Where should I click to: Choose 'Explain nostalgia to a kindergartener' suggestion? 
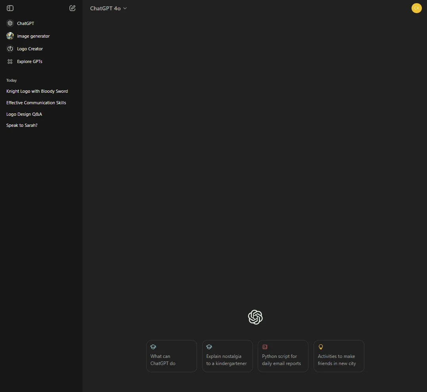(x=228, y=356)
